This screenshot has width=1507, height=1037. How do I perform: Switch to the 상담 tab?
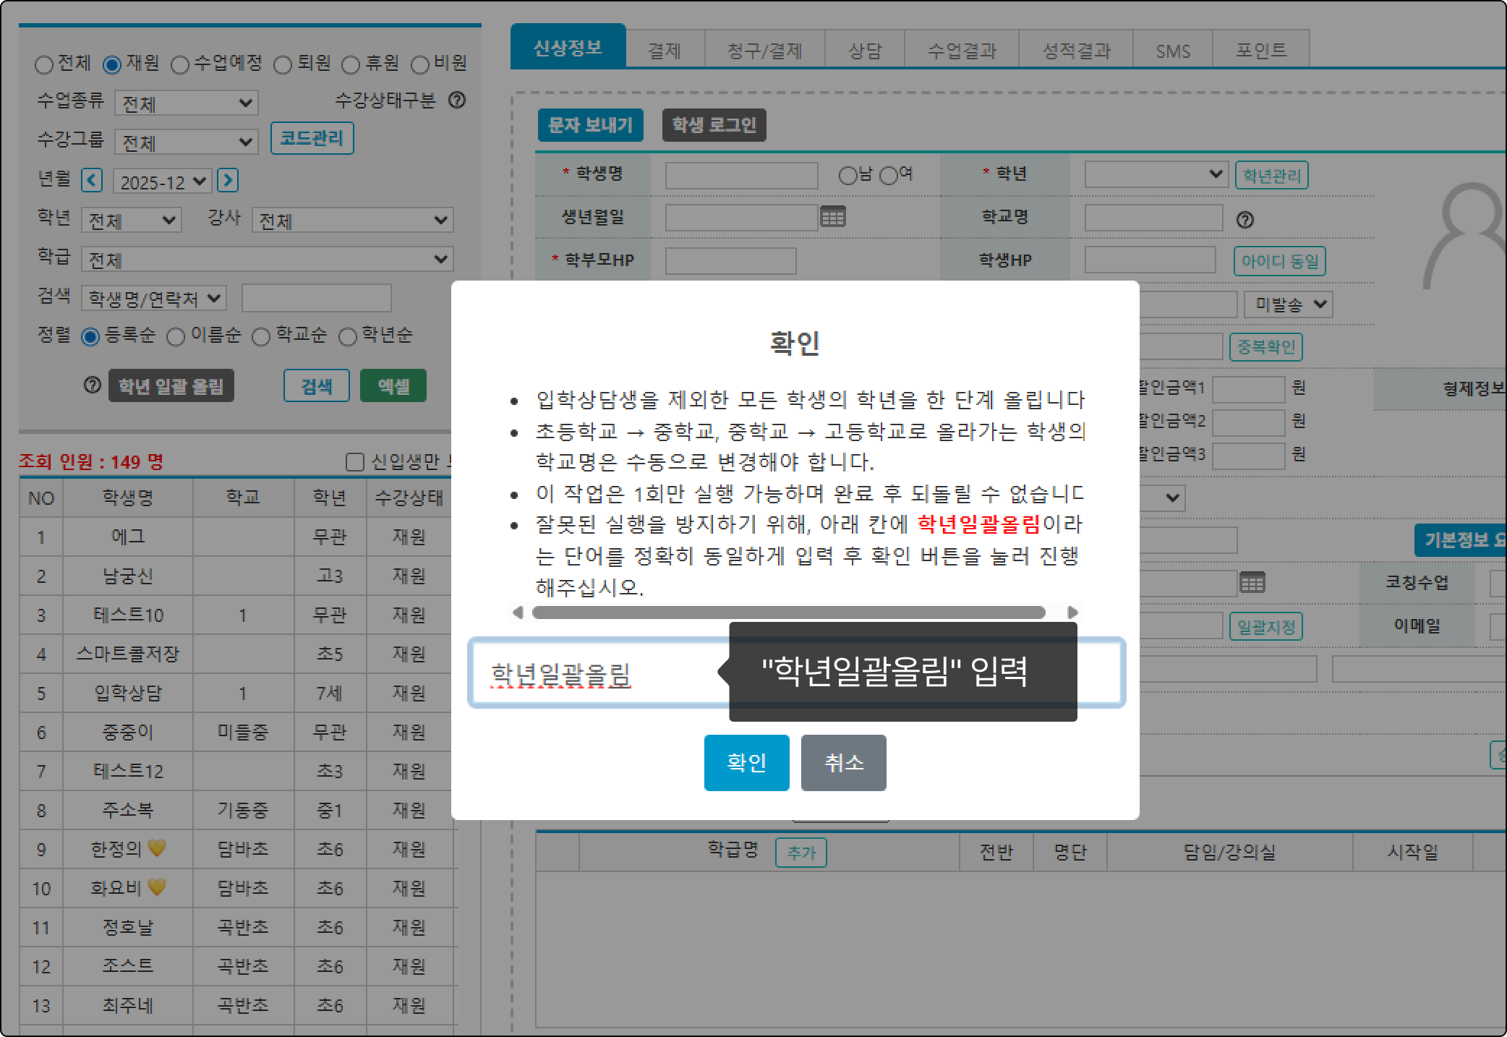click(864, 51)
